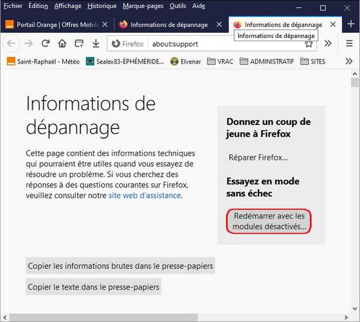Open the Fichier menu

13,6
